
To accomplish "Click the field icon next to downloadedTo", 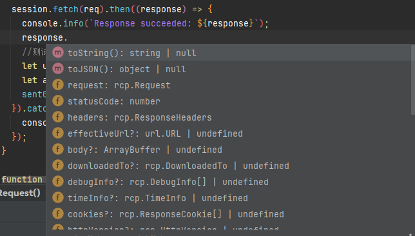I will (x=58, y=165).
